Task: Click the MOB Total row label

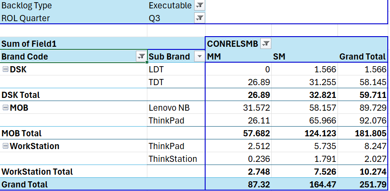Action: (22, 133)
